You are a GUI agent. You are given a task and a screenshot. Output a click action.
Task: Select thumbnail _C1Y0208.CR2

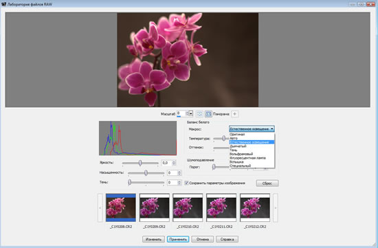point(121,207)
